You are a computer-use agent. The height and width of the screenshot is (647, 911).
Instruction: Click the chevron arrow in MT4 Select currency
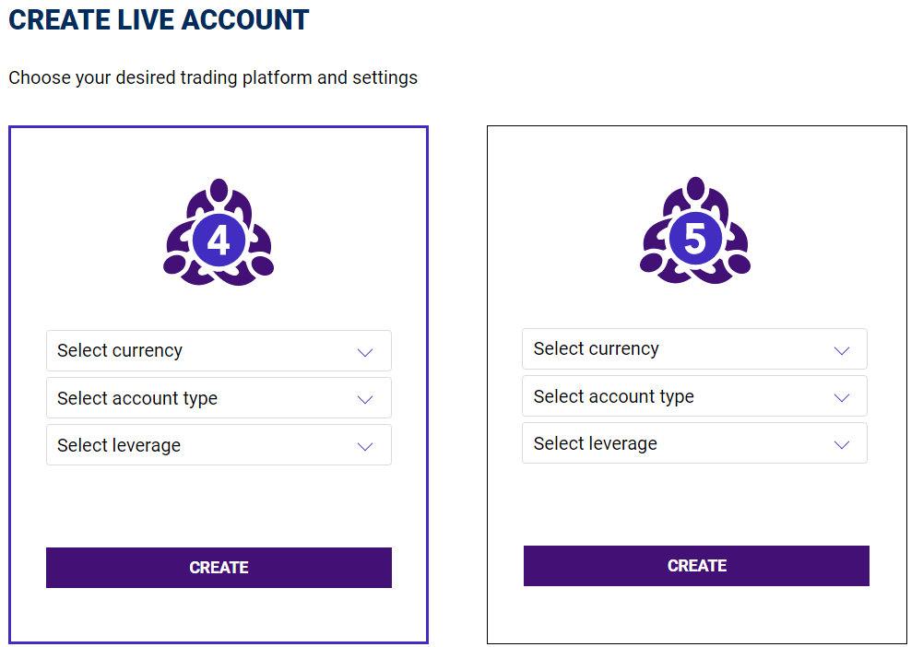pos(365,352)
